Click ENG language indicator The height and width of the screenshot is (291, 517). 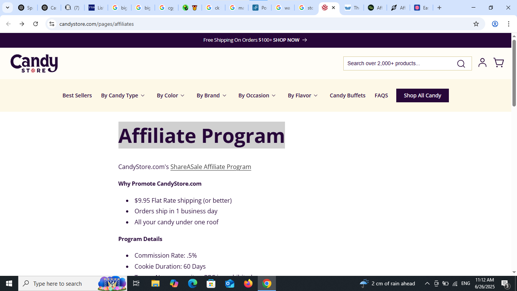(466, 283)
